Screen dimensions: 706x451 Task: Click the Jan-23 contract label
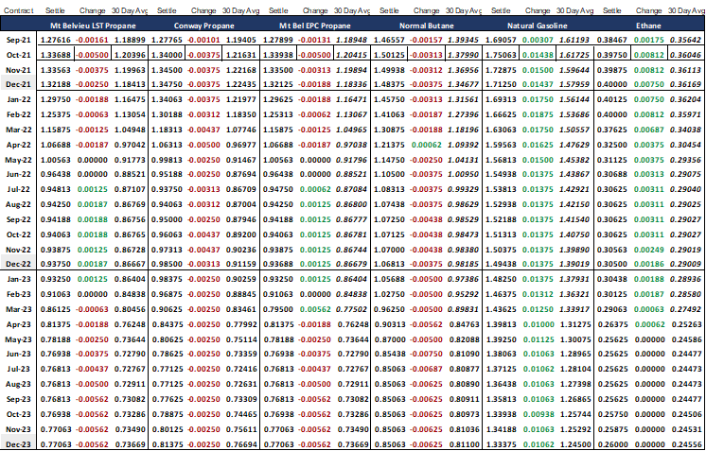[x=19, y=279]
